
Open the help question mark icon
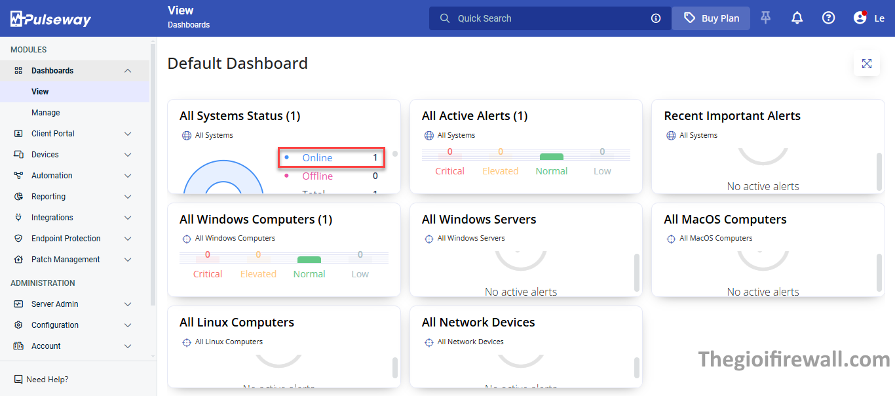point(828,18)
